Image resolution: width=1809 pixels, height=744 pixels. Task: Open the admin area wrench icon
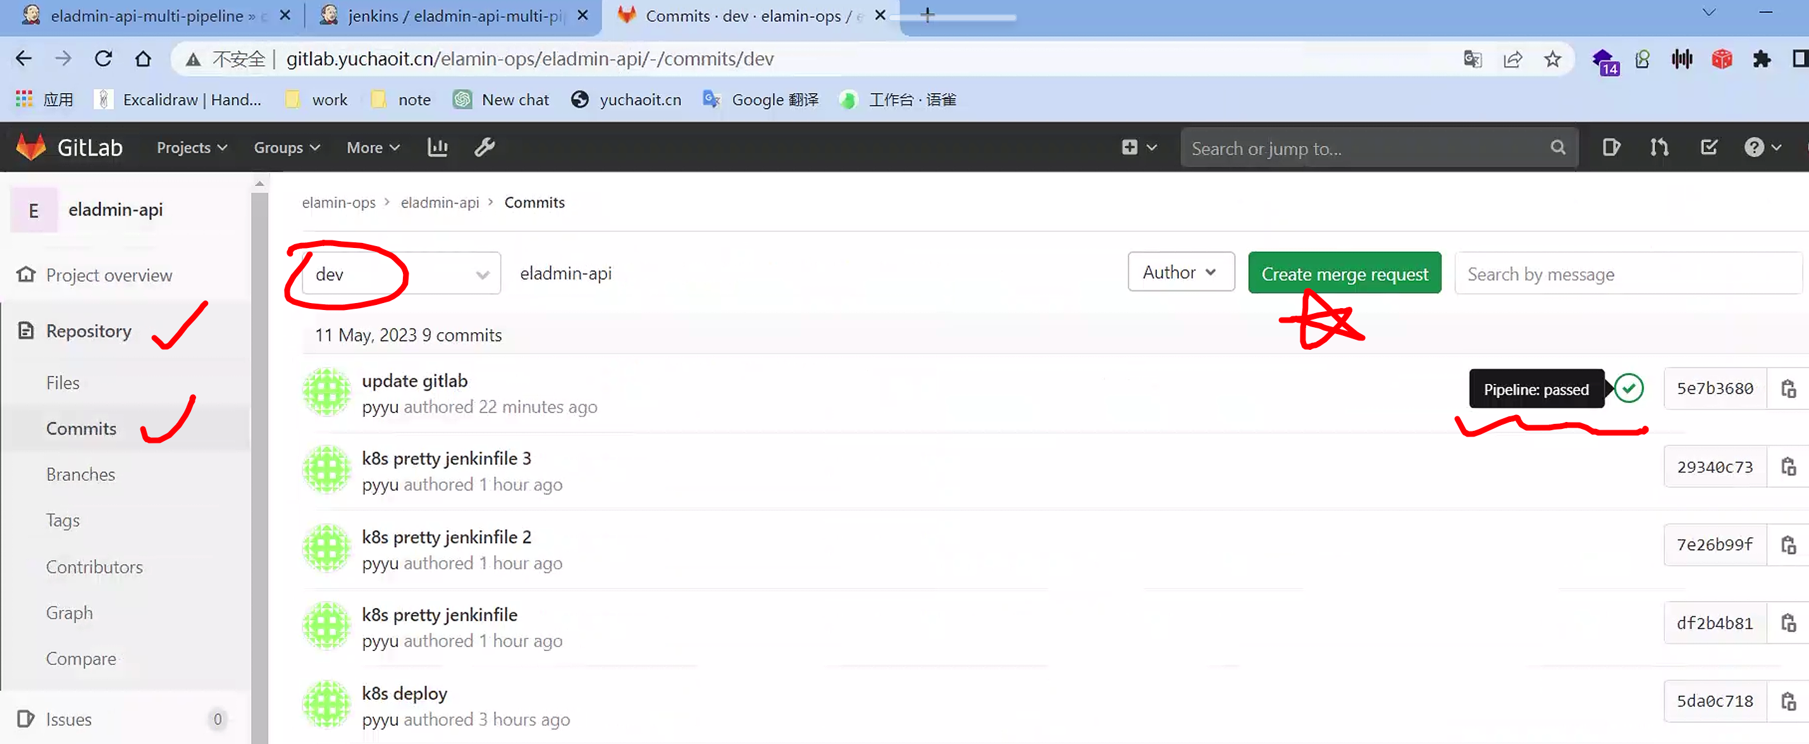pos(485,147)
